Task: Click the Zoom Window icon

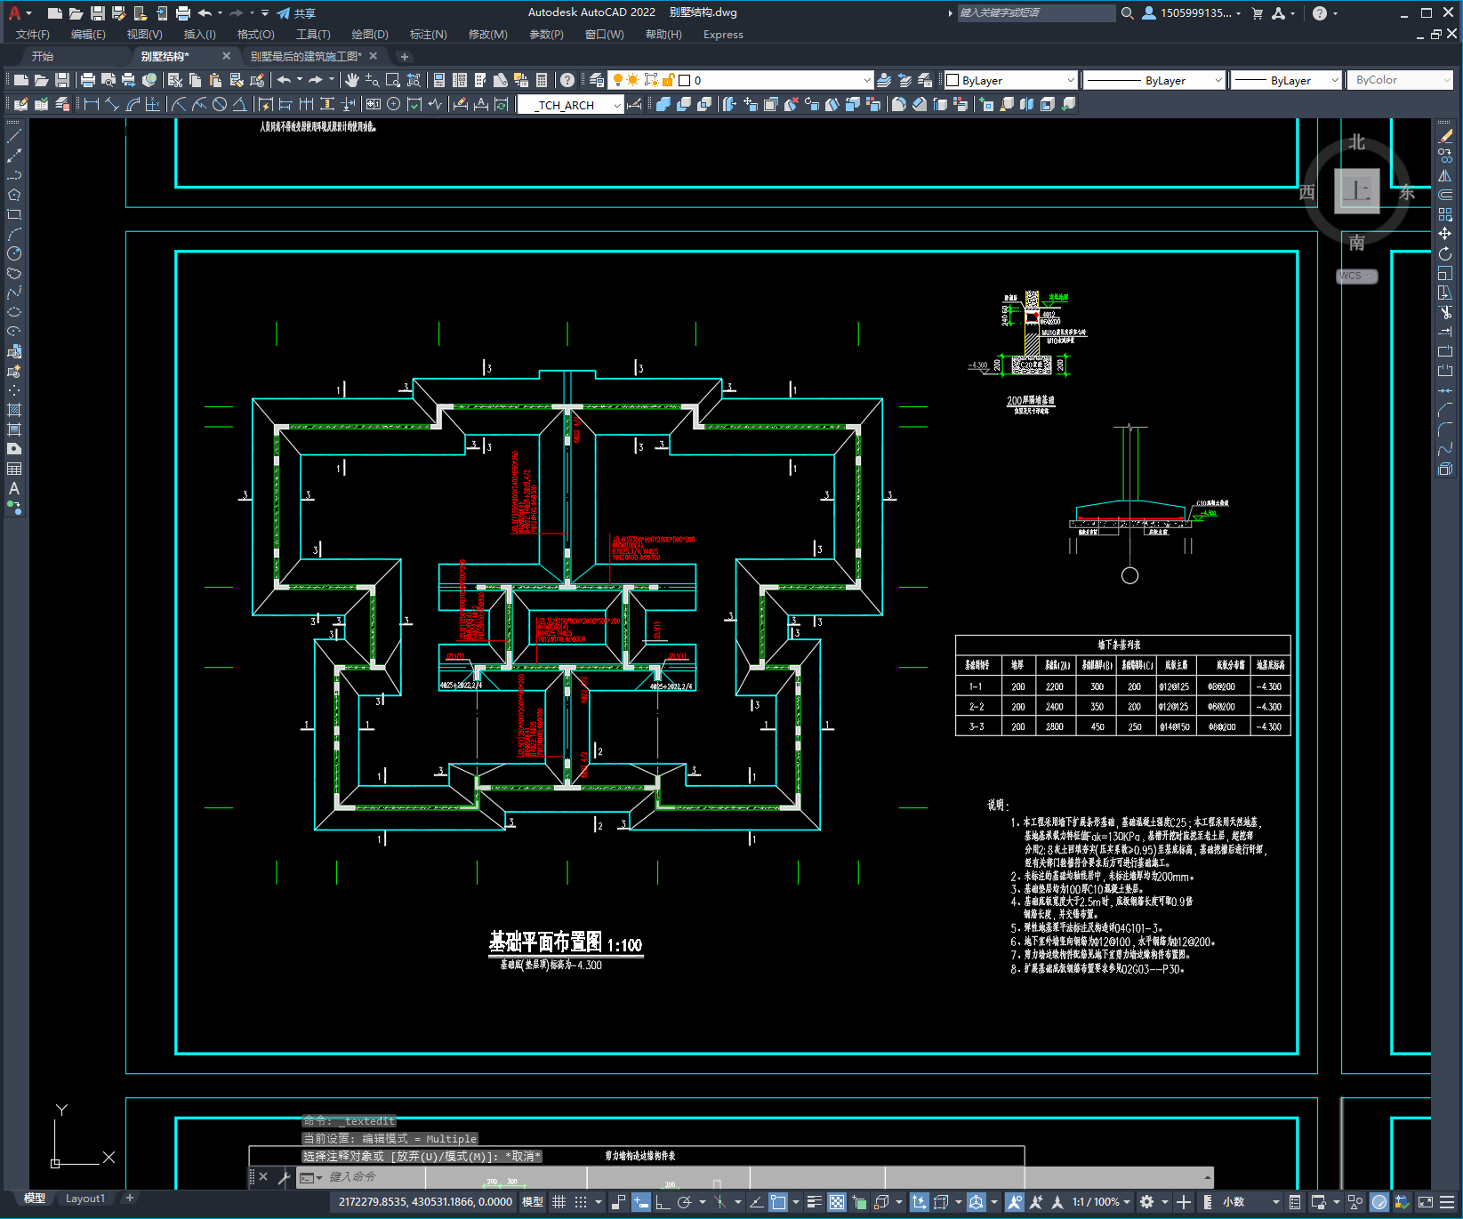Action: coord(393,80)
